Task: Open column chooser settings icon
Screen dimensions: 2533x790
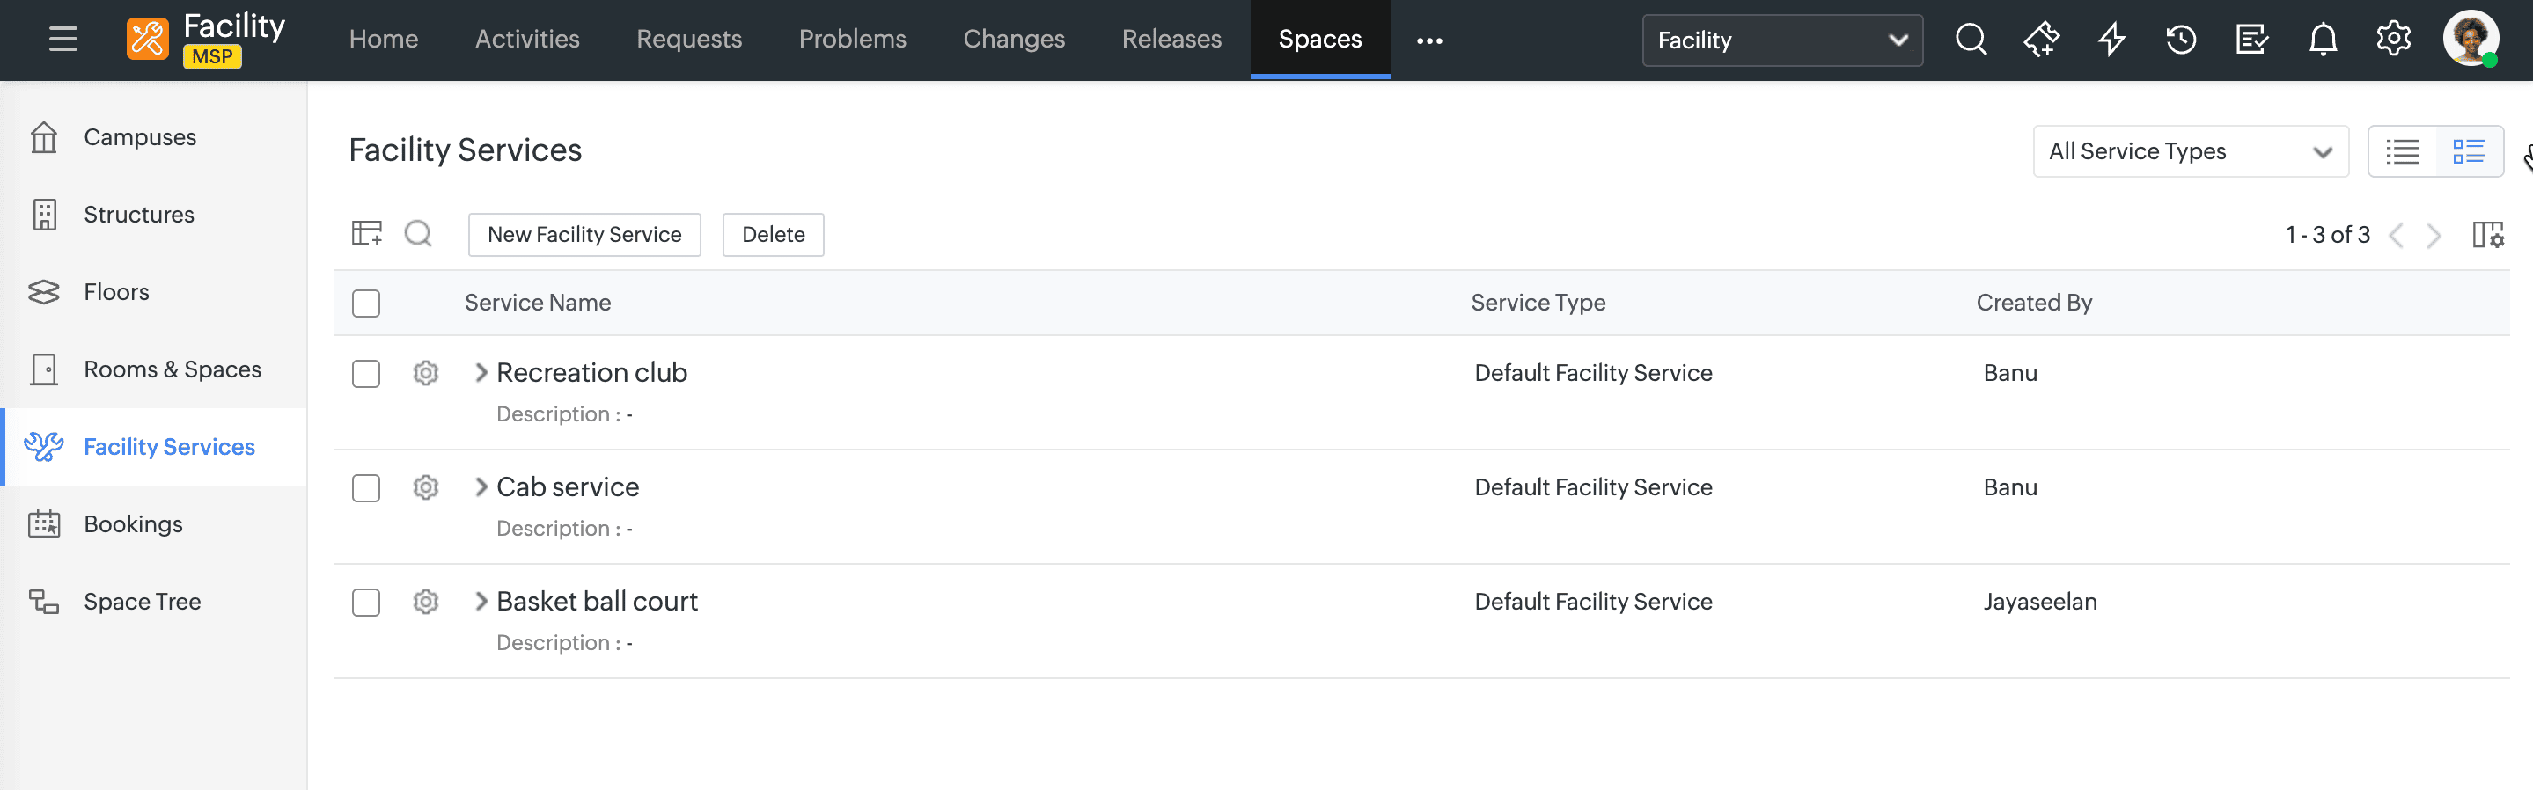Action: (2486, 235)
